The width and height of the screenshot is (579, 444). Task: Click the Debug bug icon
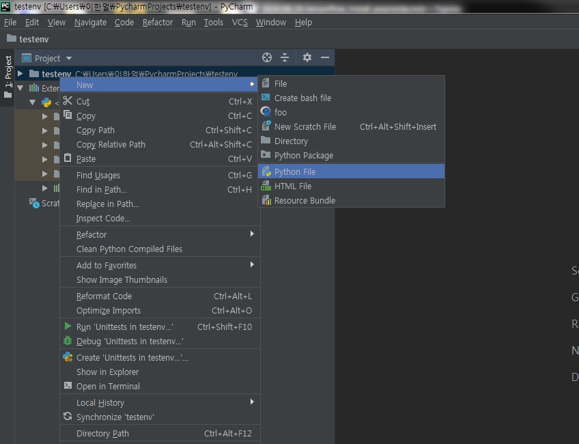tap(68, 341)
